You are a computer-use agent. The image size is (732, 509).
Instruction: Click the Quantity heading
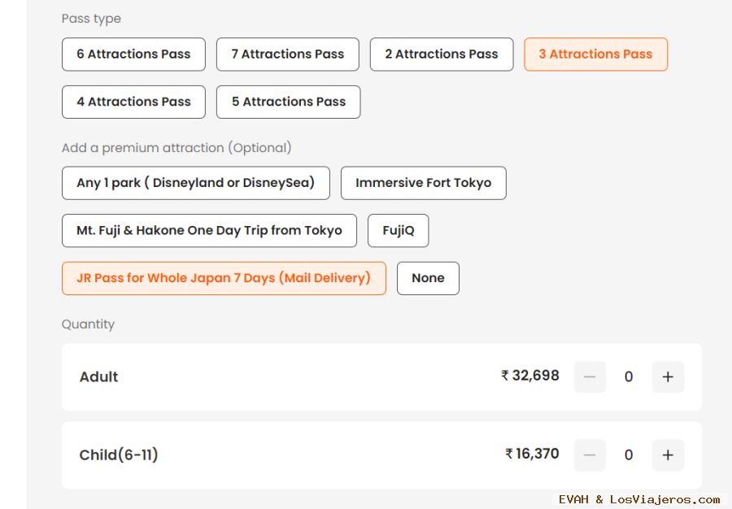point(88,324)
